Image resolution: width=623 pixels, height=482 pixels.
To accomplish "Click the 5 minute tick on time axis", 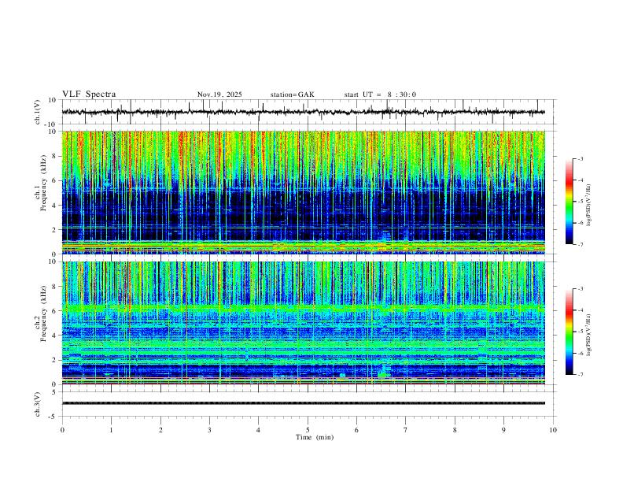I will (308, 430).
